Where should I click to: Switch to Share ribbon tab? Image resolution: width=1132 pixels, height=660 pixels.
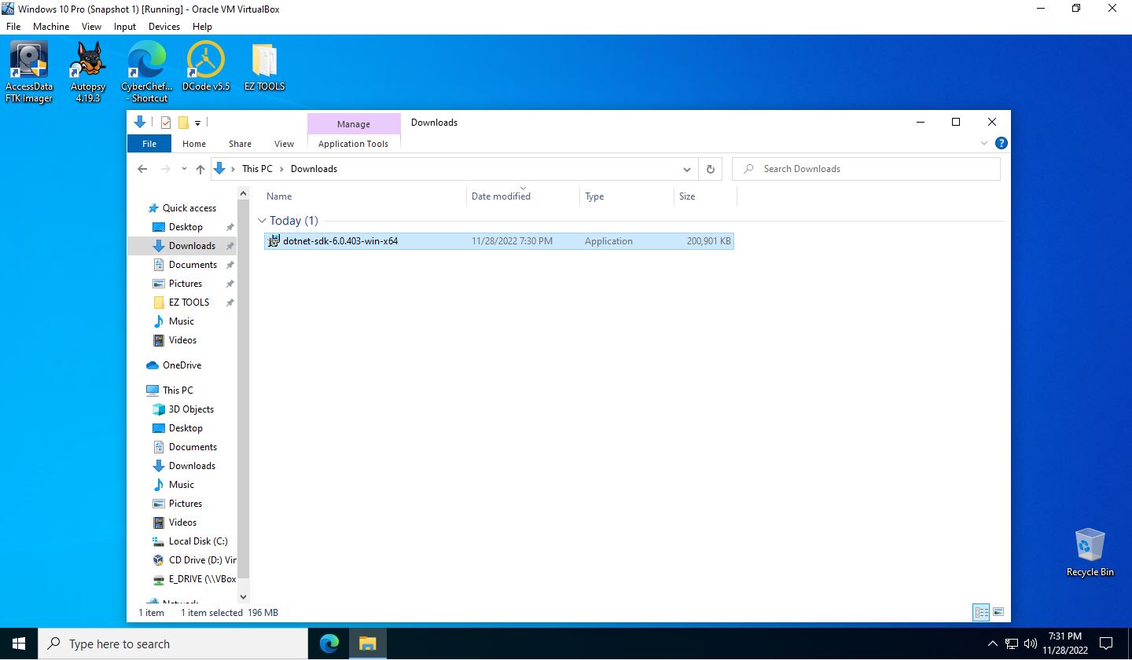240,144
